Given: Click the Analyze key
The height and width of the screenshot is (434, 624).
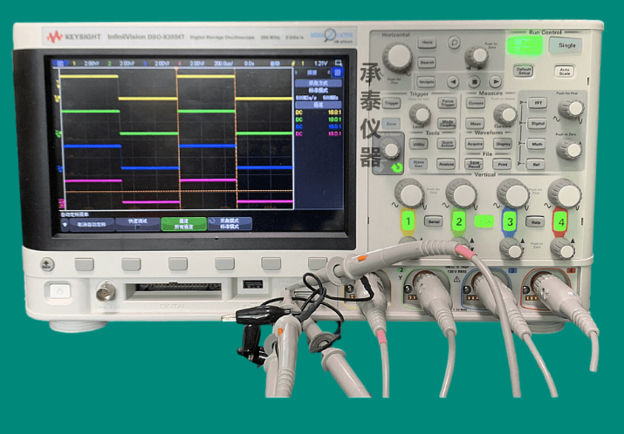Looking at the screenshot, I should [x=446, y=164].
